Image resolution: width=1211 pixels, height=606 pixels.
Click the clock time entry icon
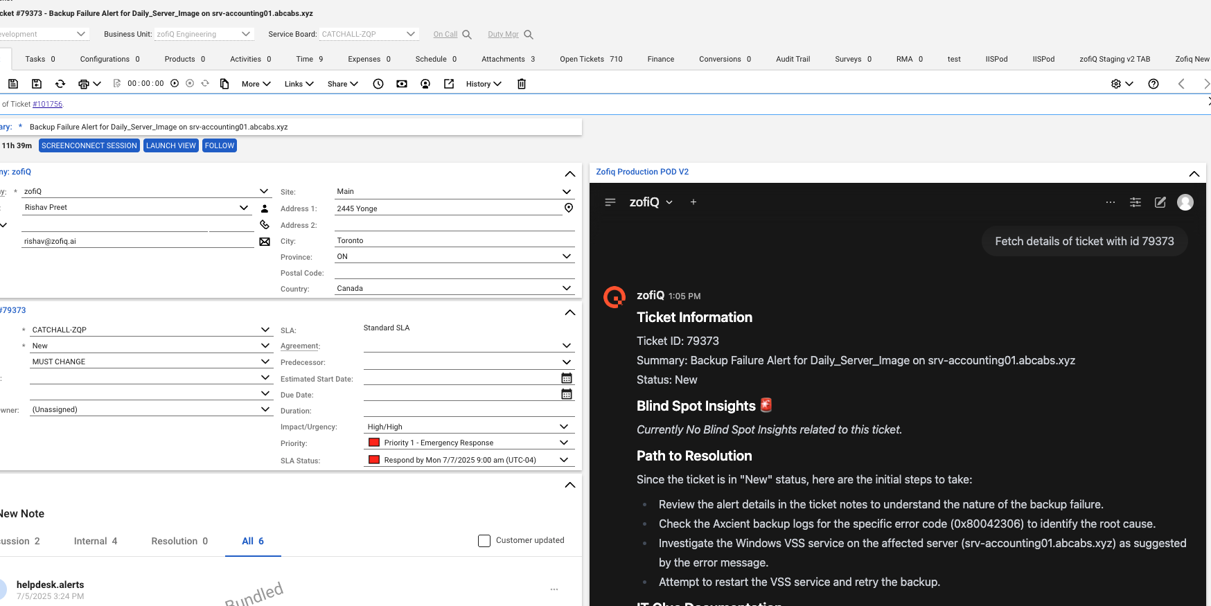[x=378, y=84]
